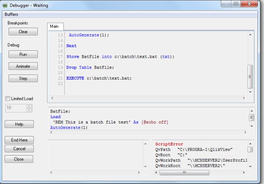This screenshot has height=184, width=264.
Task: Click the script pane vertical scrollbar thumb
Action: [x=250, y=77]
